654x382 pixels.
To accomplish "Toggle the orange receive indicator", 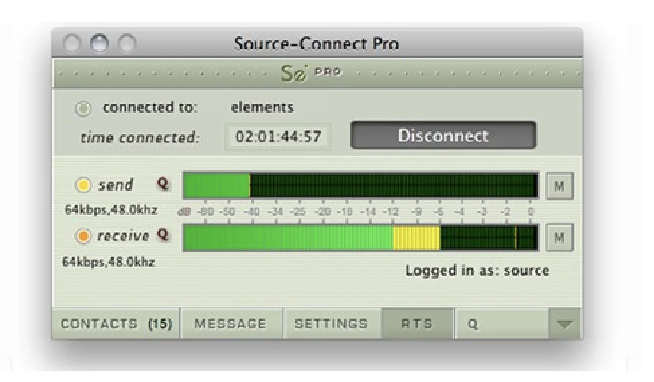I will (x=83, y=236).
